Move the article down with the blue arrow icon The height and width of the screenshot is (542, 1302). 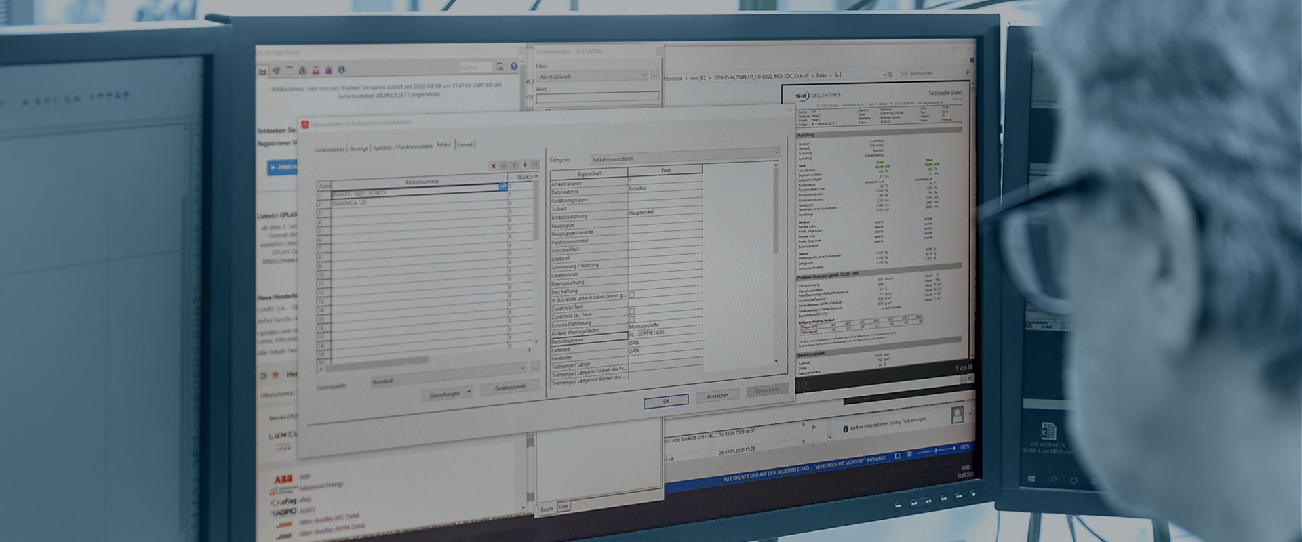pos(525,165)
